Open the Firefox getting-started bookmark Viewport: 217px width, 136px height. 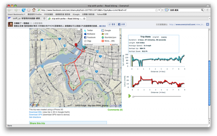click(x=35, y=14)
